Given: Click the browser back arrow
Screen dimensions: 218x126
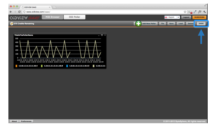Looking at the screenshot, I should (x=11, y=12).
